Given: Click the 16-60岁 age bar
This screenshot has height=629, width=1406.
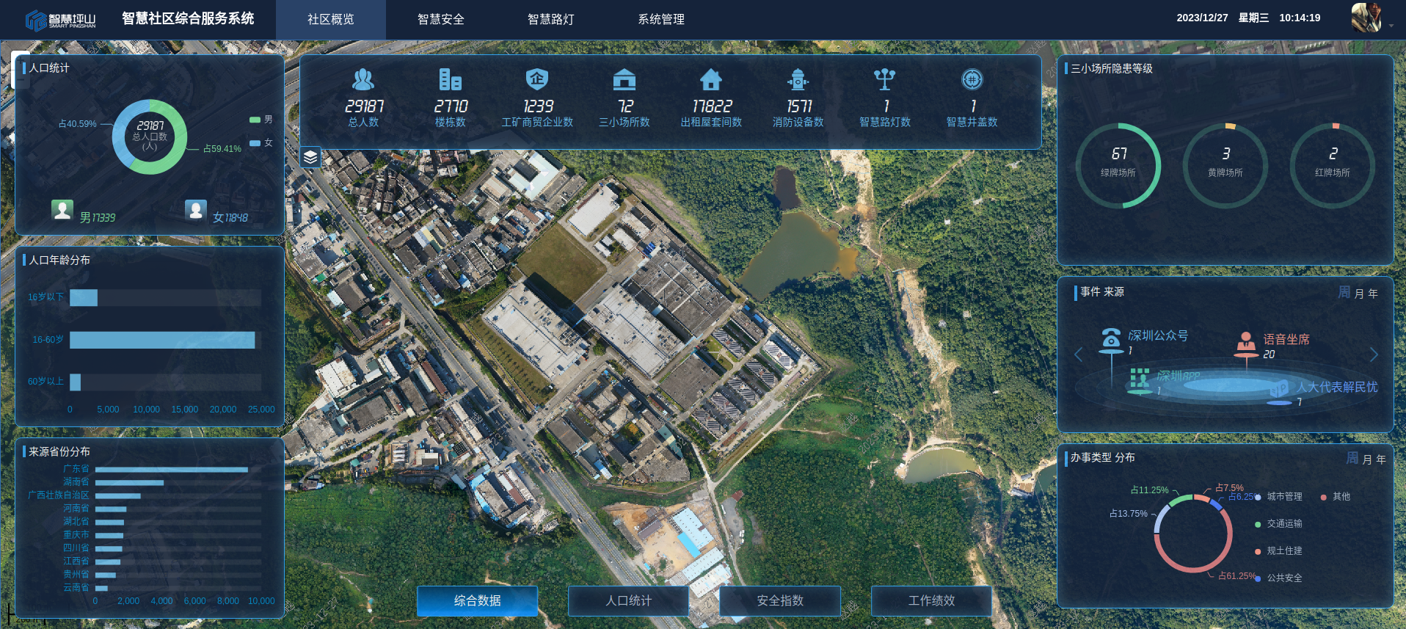Looking at the screenshot, I should pos(162,340).
